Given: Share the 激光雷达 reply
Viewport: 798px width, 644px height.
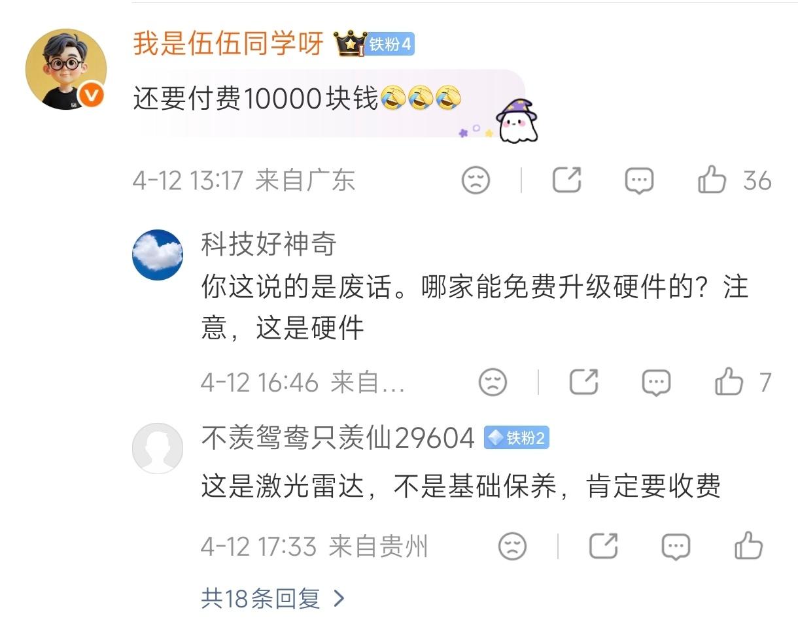Looking at the screenshot, I should [x=603, y=546].
